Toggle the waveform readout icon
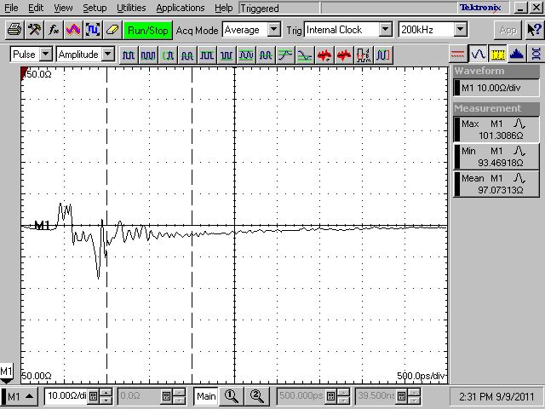The height and width of the screenshot is (409, 545). click(479, 55)
